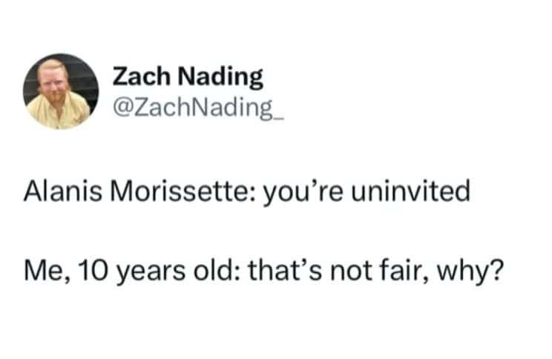Click Zach Nading's profile avatar

tap(61, 91)
